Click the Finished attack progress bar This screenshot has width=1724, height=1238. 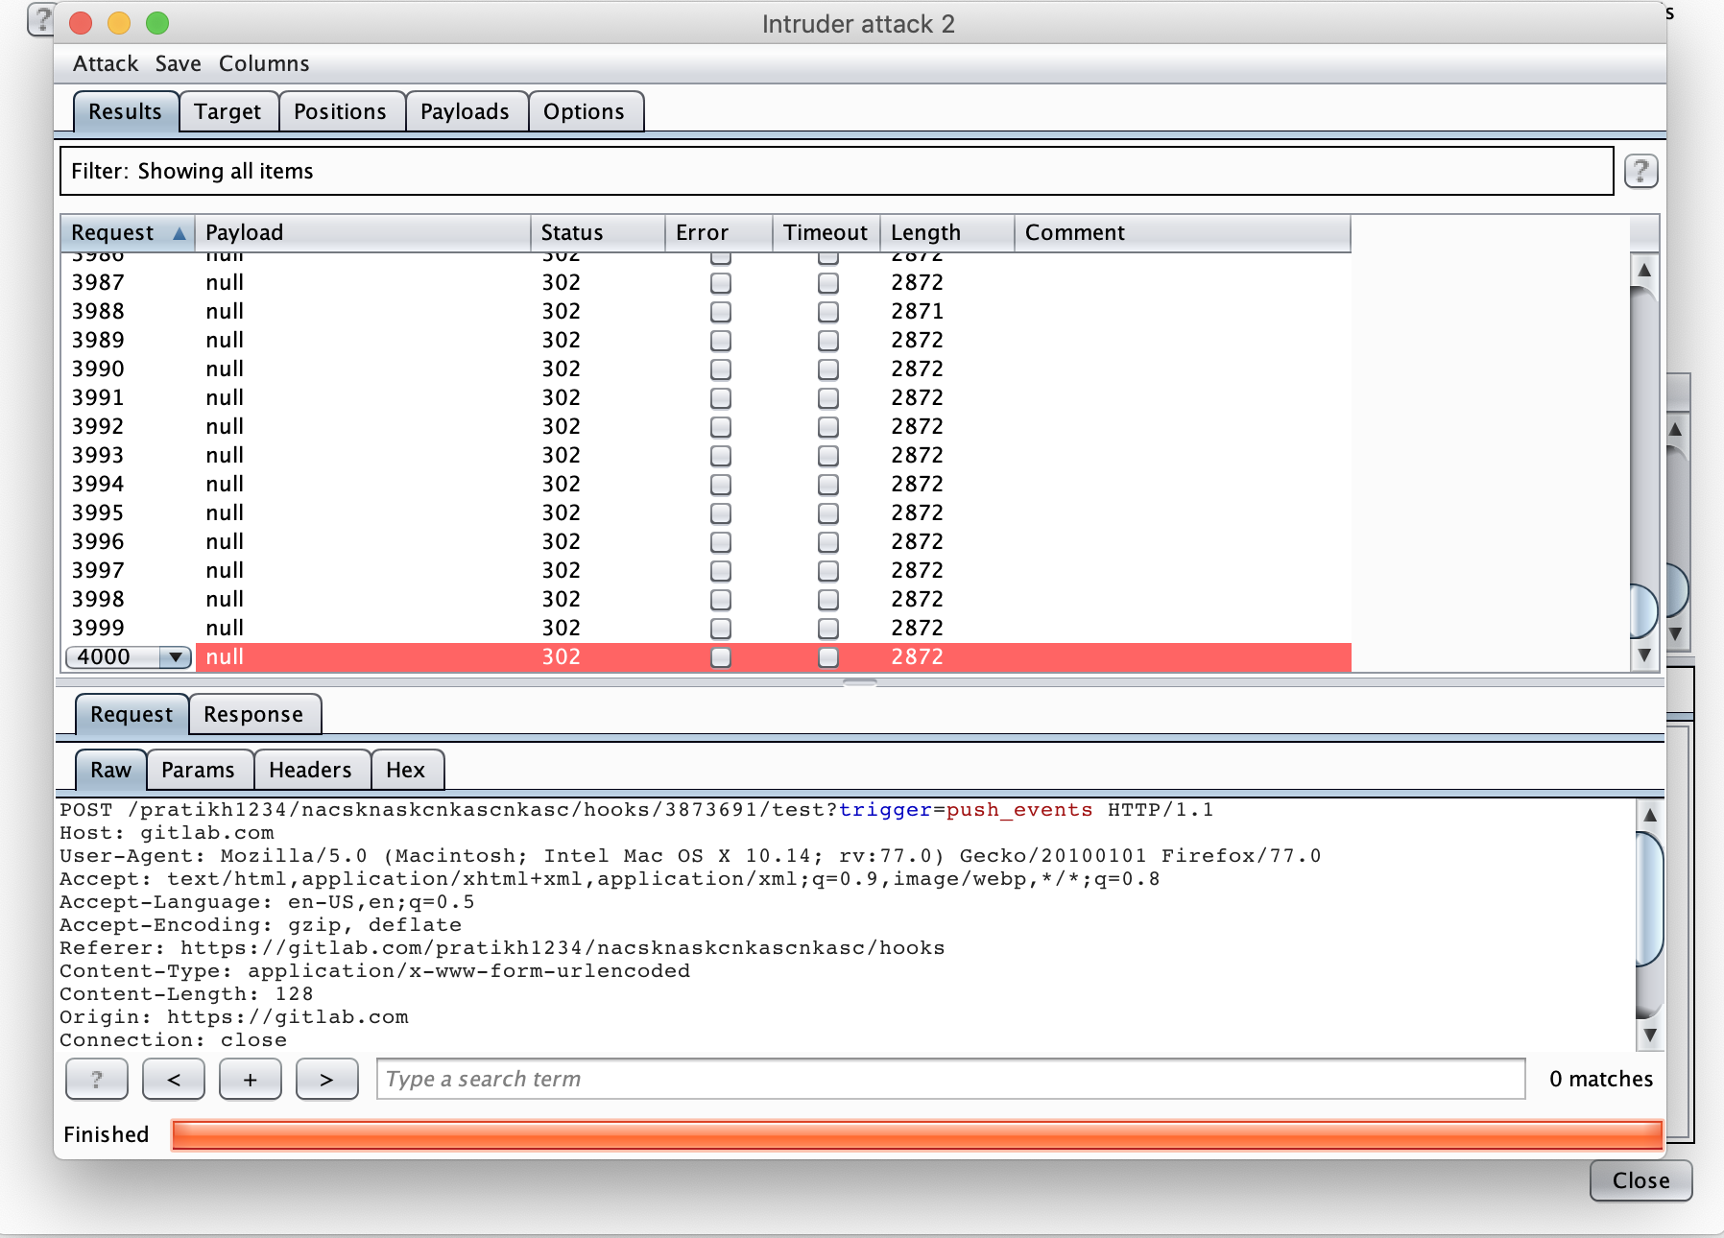click(x=916, y=1135)
